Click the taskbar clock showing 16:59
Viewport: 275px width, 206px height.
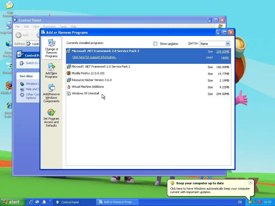click(268, 202)
